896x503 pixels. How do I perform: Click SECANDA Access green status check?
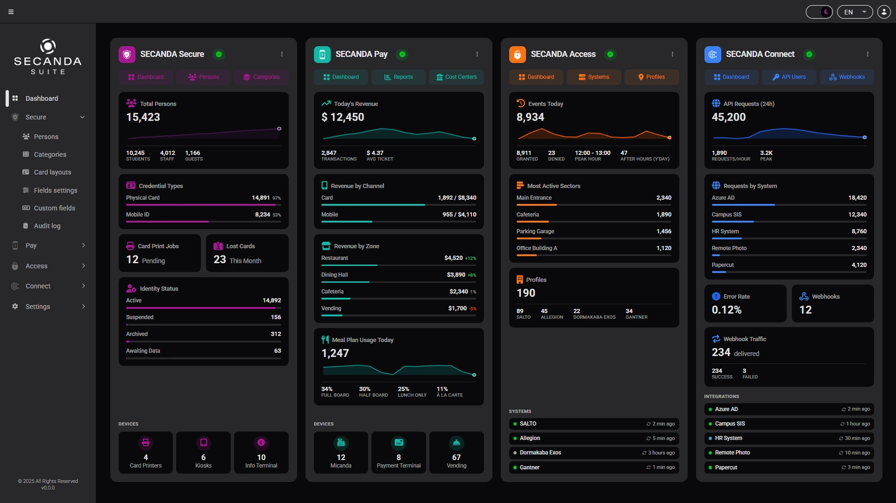[x=610, y=55]
